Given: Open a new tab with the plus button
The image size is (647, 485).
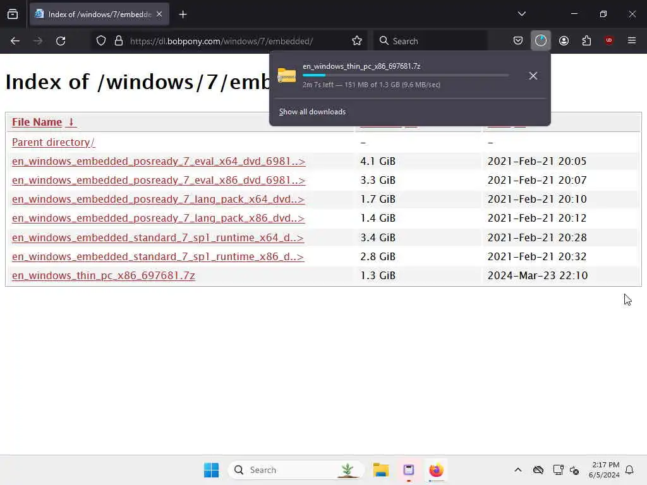Looking at the screenshot, I should click(x=183, y=15).
